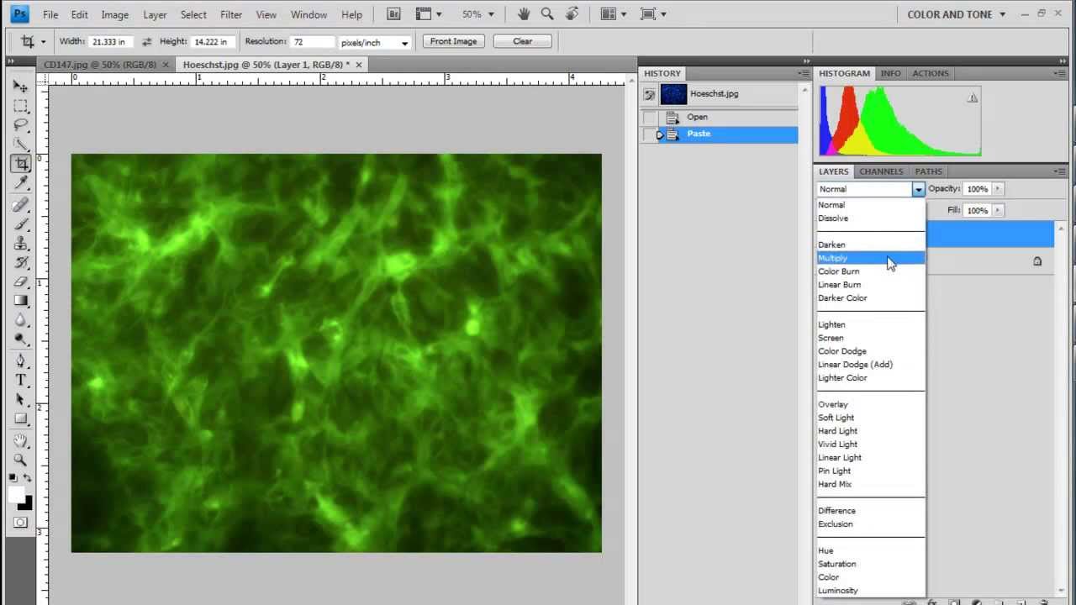The height and width of the screenshot is (605, 1076).
Task: Select the Pen tool
Action: coord(21,361)
